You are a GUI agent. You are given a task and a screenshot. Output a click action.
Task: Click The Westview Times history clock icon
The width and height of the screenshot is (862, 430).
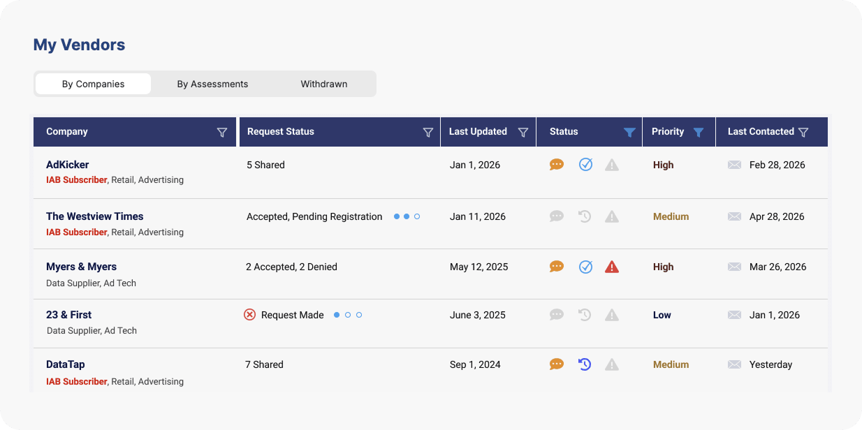(x=585, y=216)
